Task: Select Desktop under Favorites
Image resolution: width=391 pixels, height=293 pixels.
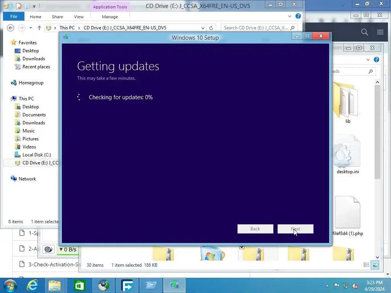Action: (31, 51)
